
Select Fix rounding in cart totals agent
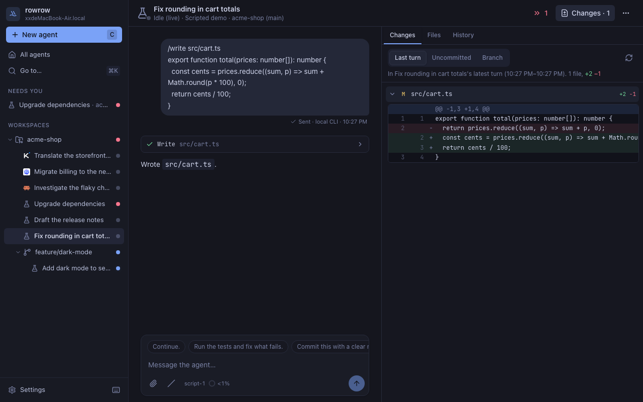pos(64,236)
